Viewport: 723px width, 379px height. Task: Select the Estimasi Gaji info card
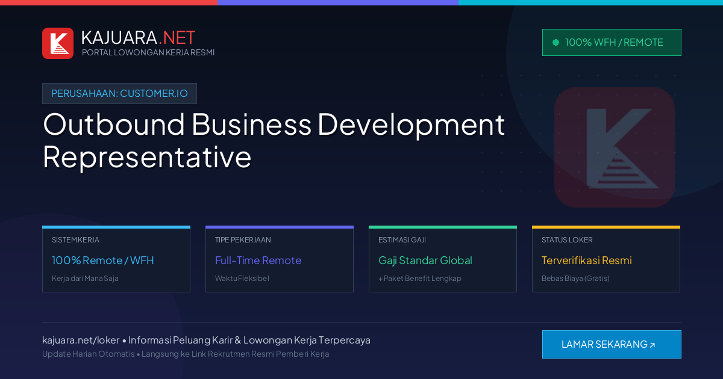[x=443, y=259]
